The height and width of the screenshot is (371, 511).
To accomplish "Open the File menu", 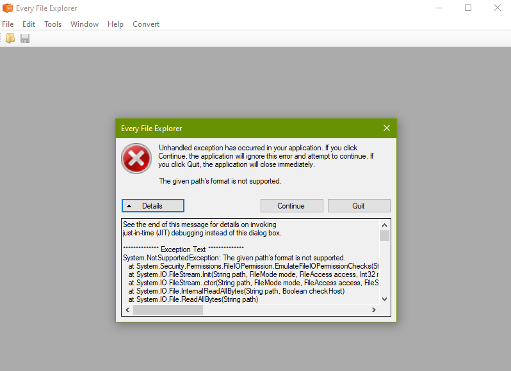I will (8, 24).
